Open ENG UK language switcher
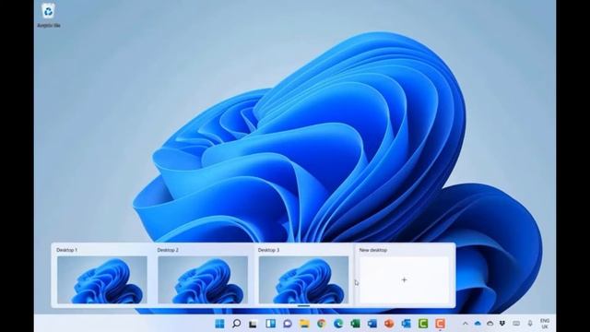The image size is (590, 332). pyautogui.click(x=545, y=324)
